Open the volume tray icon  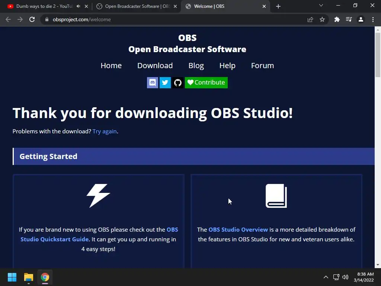click(345, 277)
